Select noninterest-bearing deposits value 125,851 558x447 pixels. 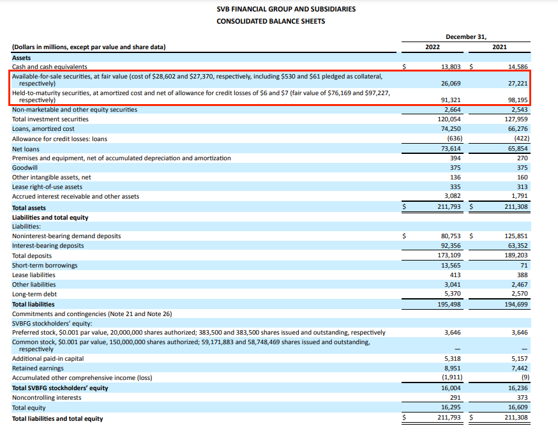coord(516,236)
